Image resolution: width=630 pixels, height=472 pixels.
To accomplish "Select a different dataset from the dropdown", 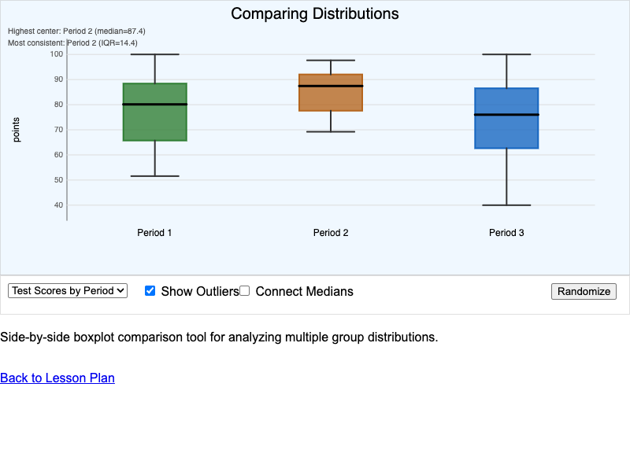I will click(x=67, y=290).
